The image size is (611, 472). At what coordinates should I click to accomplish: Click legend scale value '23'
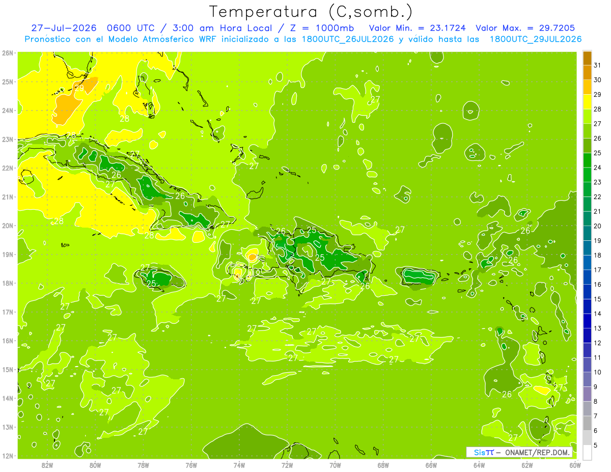(x=597, y=182)
